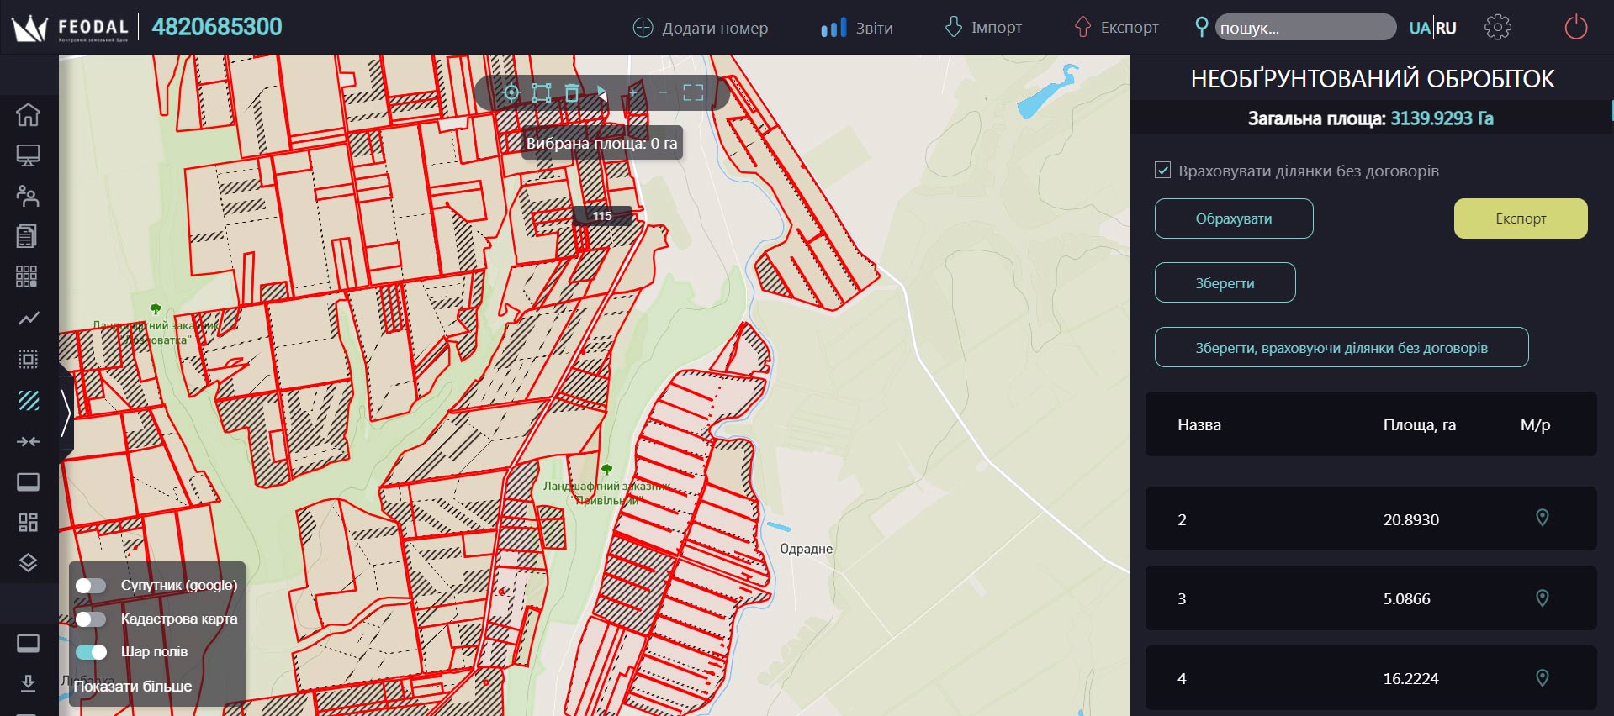
Task: Click the пошук search input field
Action: pyautogui.click(x=1304, y=28)
